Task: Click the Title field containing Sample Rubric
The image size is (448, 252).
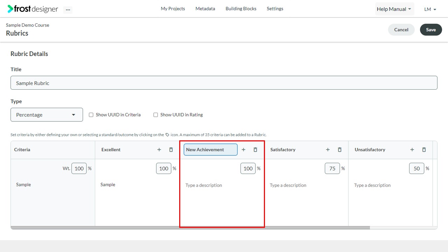Action: (x=224, y=83)
